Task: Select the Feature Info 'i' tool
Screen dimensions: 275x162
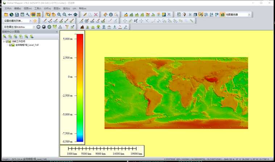Action: click(111, 14)
